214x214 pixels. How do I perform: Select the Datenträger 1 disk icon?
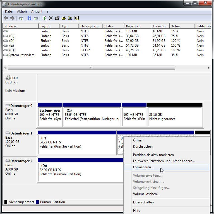[x=8, y=133]
